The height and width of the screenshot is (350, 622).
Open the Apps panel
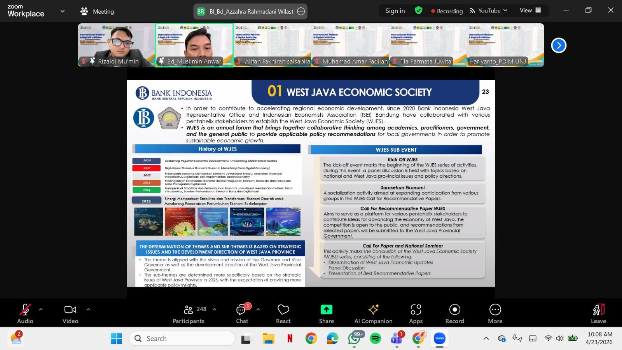pos(416,313)
